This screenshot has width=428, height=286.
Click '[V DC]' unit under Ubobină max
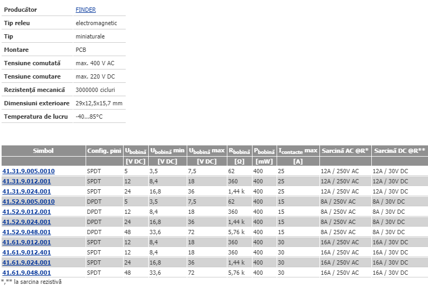(x=207, y=161)
